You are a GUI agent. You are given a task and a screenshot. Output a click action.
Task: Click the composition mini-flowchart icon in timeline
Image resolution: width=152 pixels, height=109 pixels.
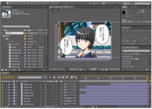coord(45,77)
